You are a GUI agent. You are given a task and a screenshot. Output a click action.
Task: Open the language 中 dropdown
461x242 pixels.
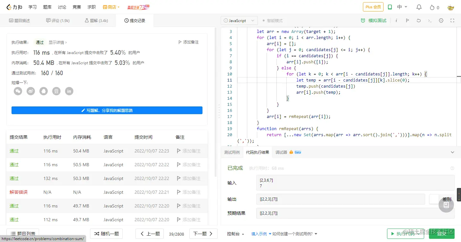click(x=402, y=7)
